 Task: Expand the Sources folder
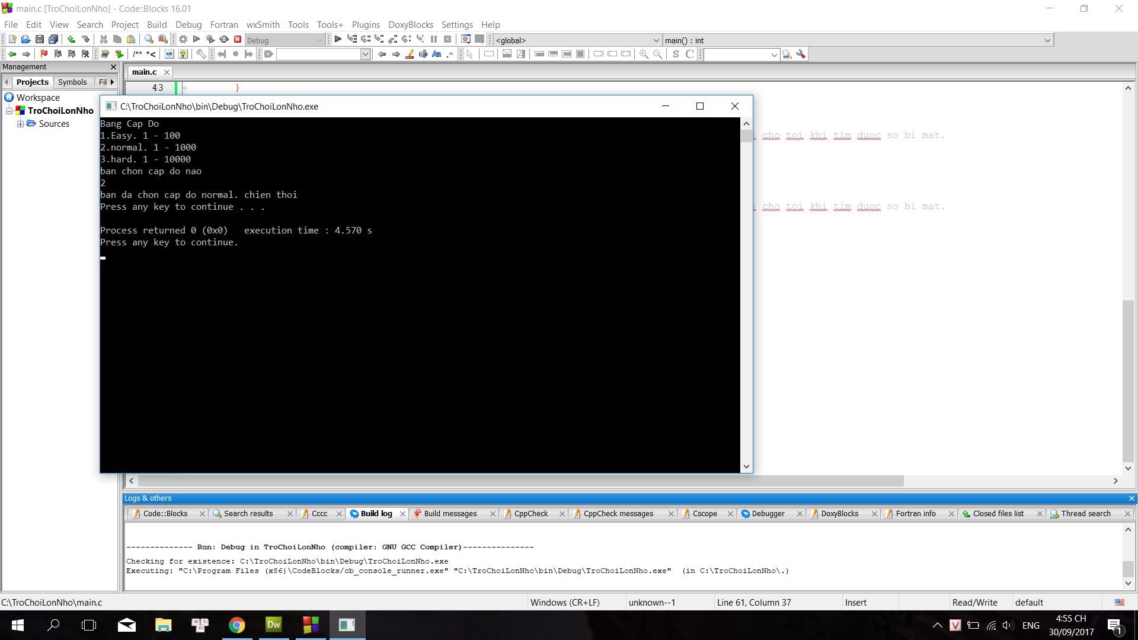pyautogui.click(x=20, y=124)
